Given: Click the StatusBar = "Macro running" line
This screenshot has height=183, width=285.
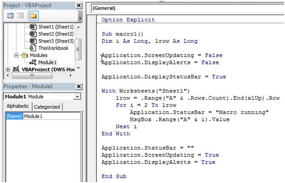Looking at the screenshot, I should point(199,112).
